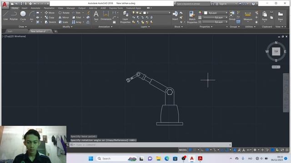The height and width of the screenshot is (163, 291).
Task: Click the WCS label below ViewCube
Action: pos(276,67)
